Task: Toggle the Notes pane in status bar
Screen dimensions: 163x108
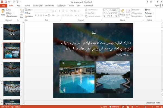Action: 104,107
